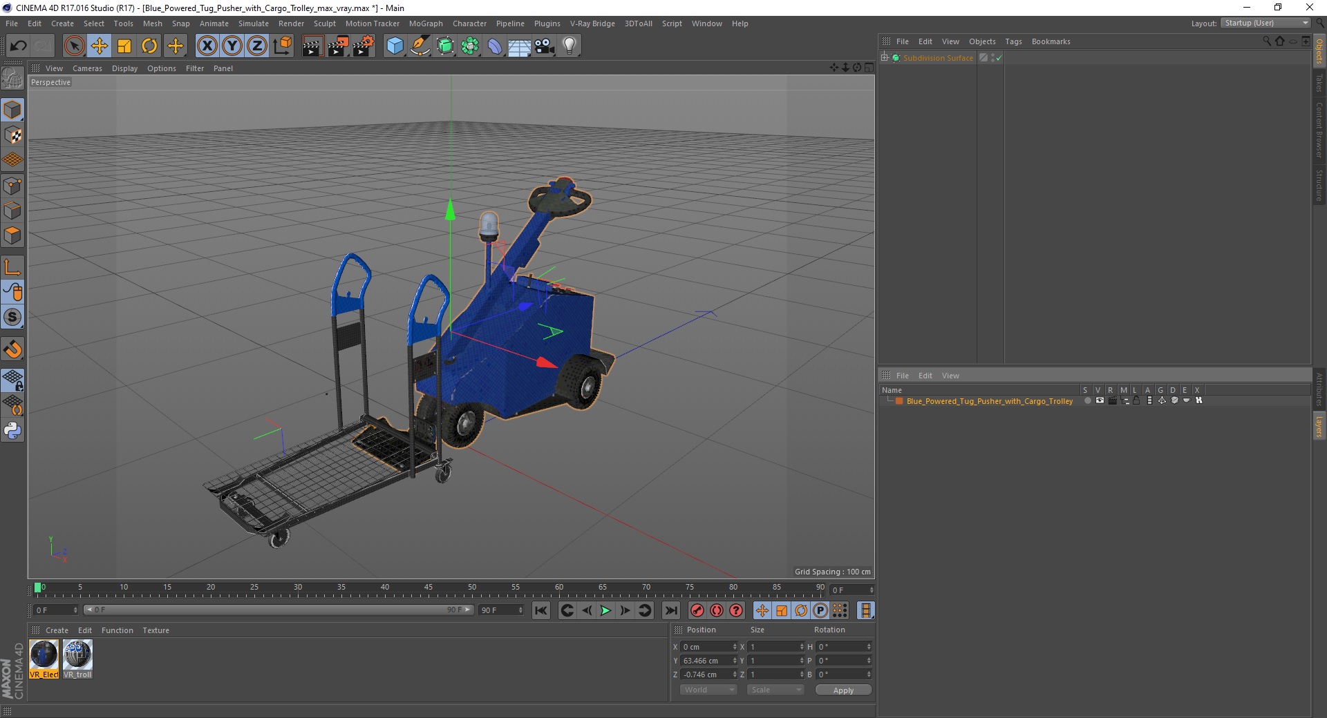The height and width of the screenshot is (718, 1327).
Task: Toggle autokeying button
Action: click(x=717, y=610)
